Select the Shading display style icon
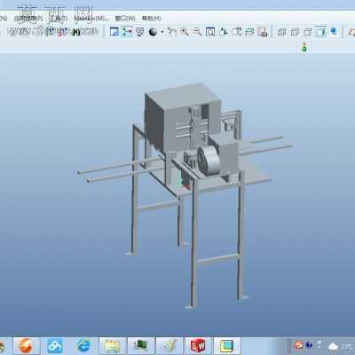The height and width of the screenshot is (355, 355). point(320,31)
